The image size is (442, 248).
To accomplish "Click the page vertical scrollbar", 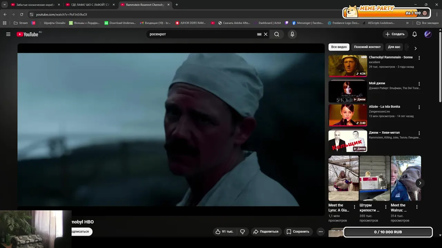I will 440,67.
